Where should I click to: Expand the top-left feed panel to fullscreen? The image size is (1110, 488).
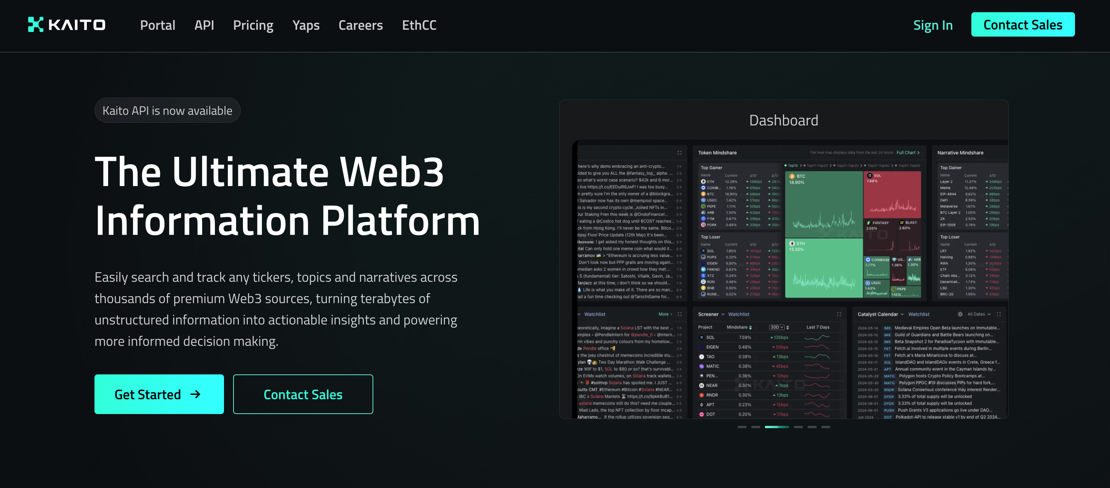coord(680,152)
